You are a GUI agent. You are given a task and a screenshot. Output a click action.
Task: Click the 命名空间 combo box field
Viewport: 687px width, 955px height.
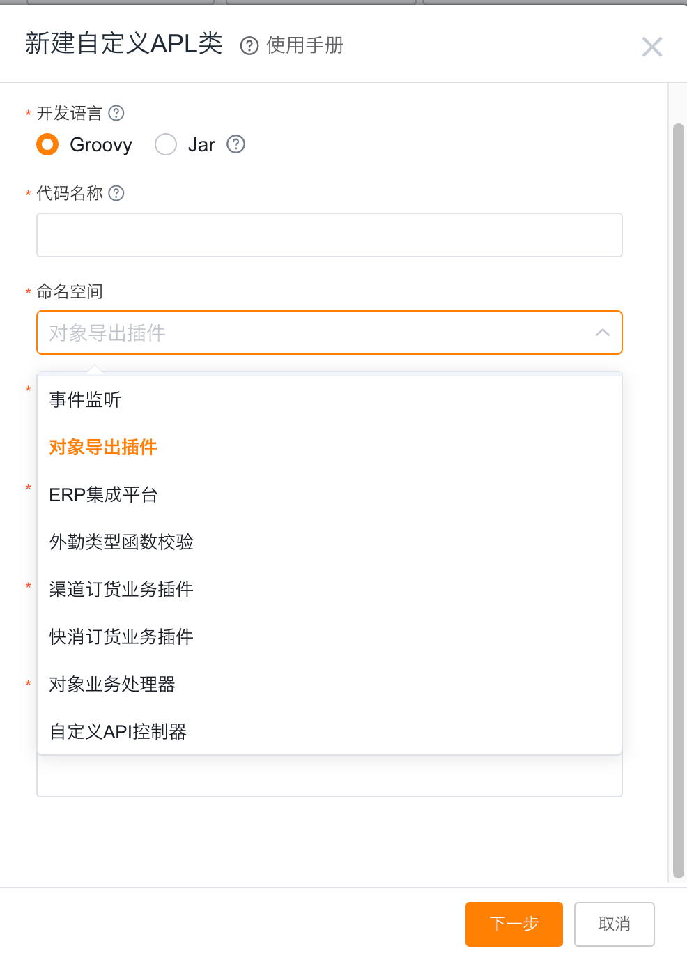(x=314, y=333)
